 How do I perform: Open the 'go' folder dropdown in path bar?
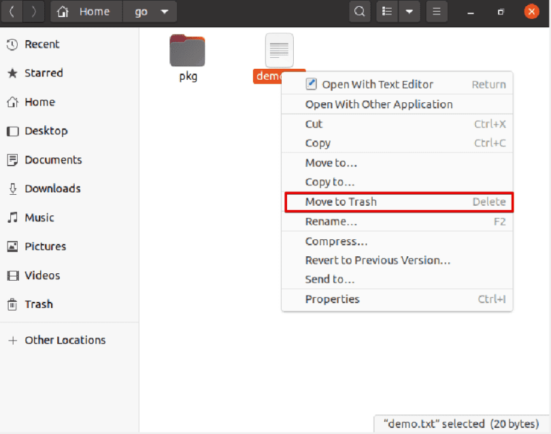150,12
